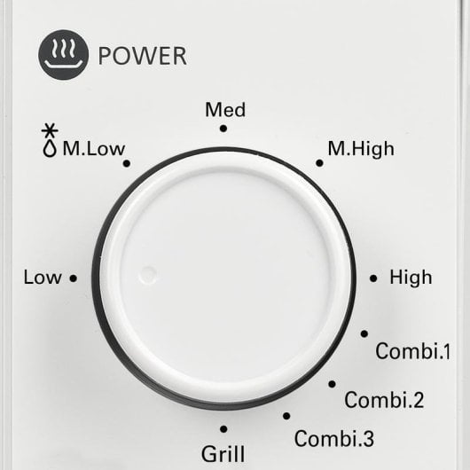Viewport: 470px width, 470px height.
Task: Select the dot next to Low
Action: [73, 278]
